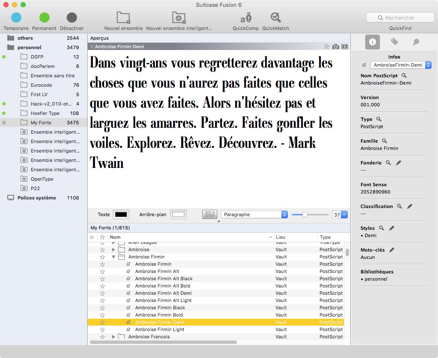438x358 pixels.
Task: Sort font list by Lieu column
Action: [296, 237]
